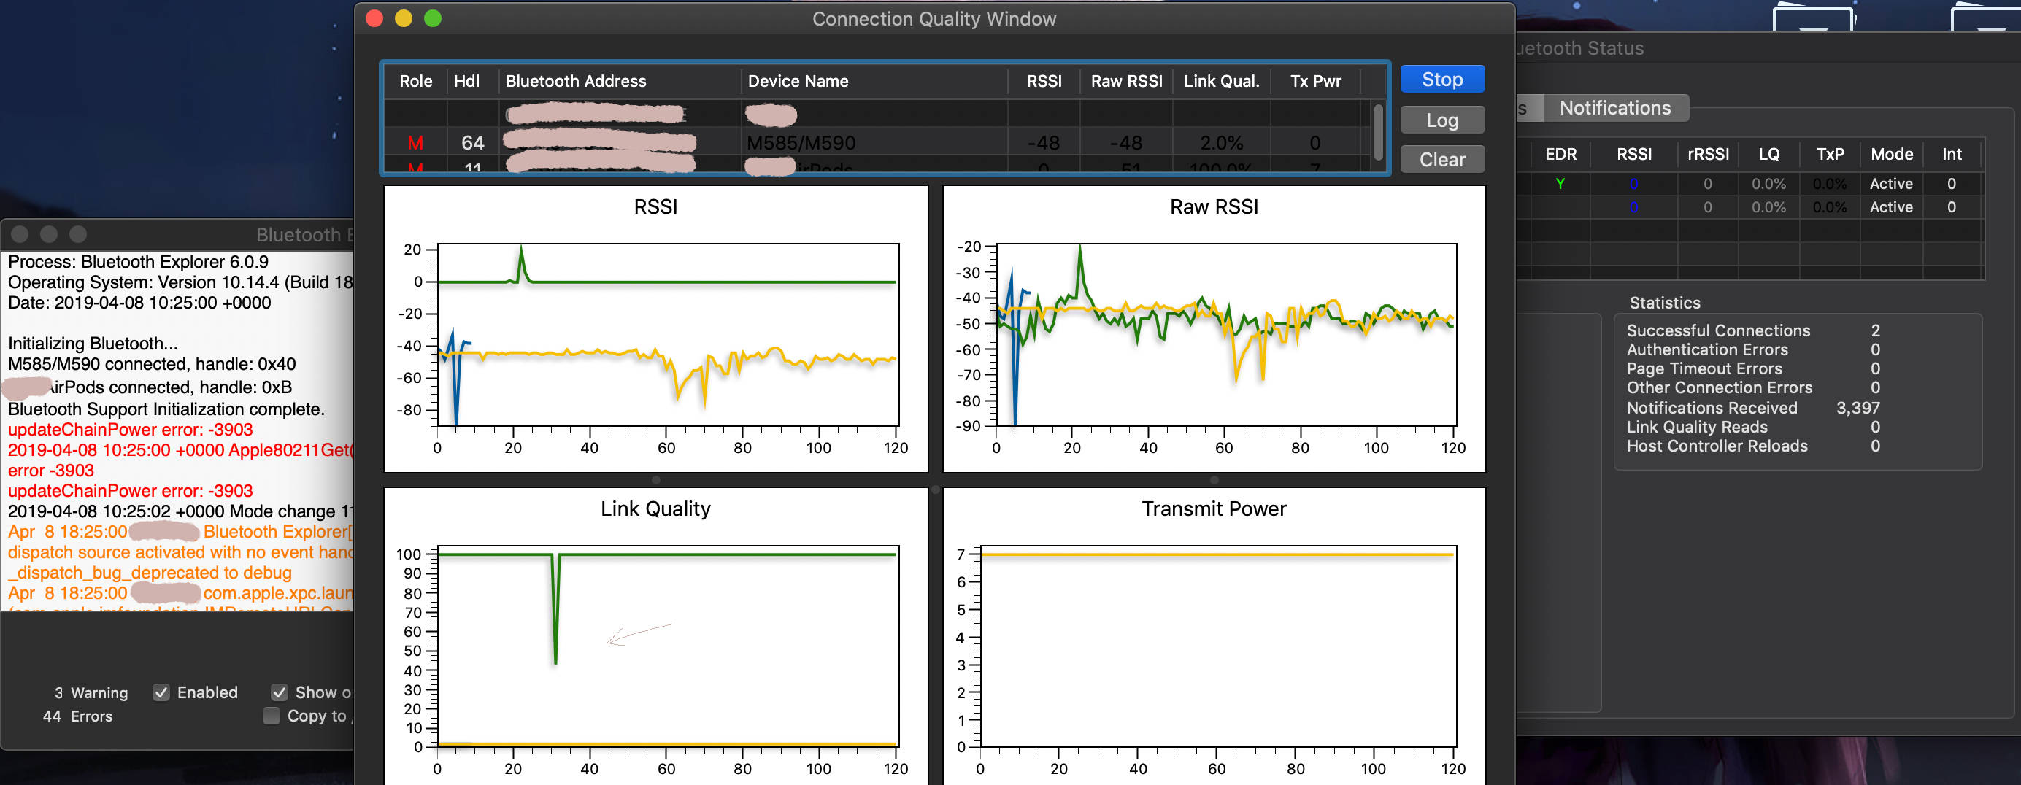Click the Mode column header in Bluetooth Status
The height and width of the screenshot is (785, 2021).
point(1891,155)
